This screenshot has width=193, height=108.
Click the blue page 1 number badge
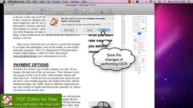click(139, 33)
